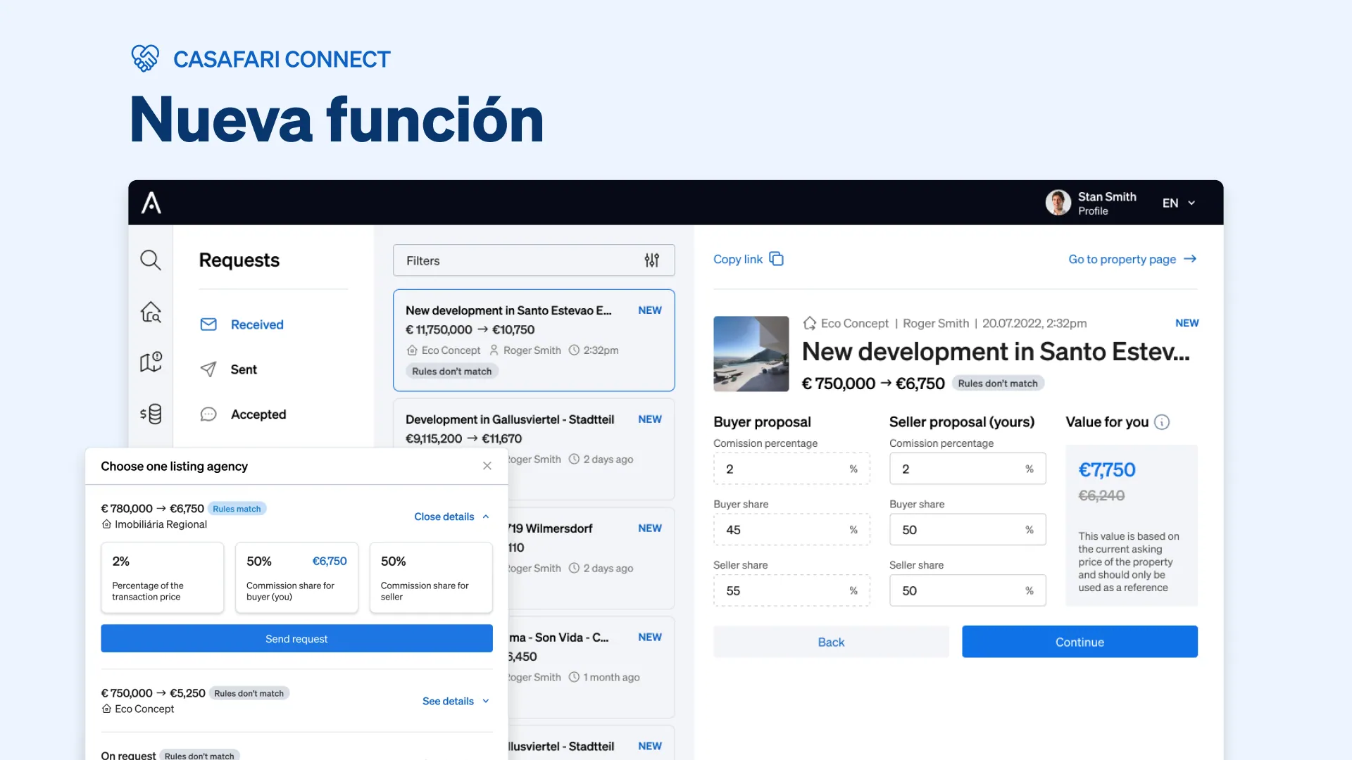Click the property thumbnail image

751,353
